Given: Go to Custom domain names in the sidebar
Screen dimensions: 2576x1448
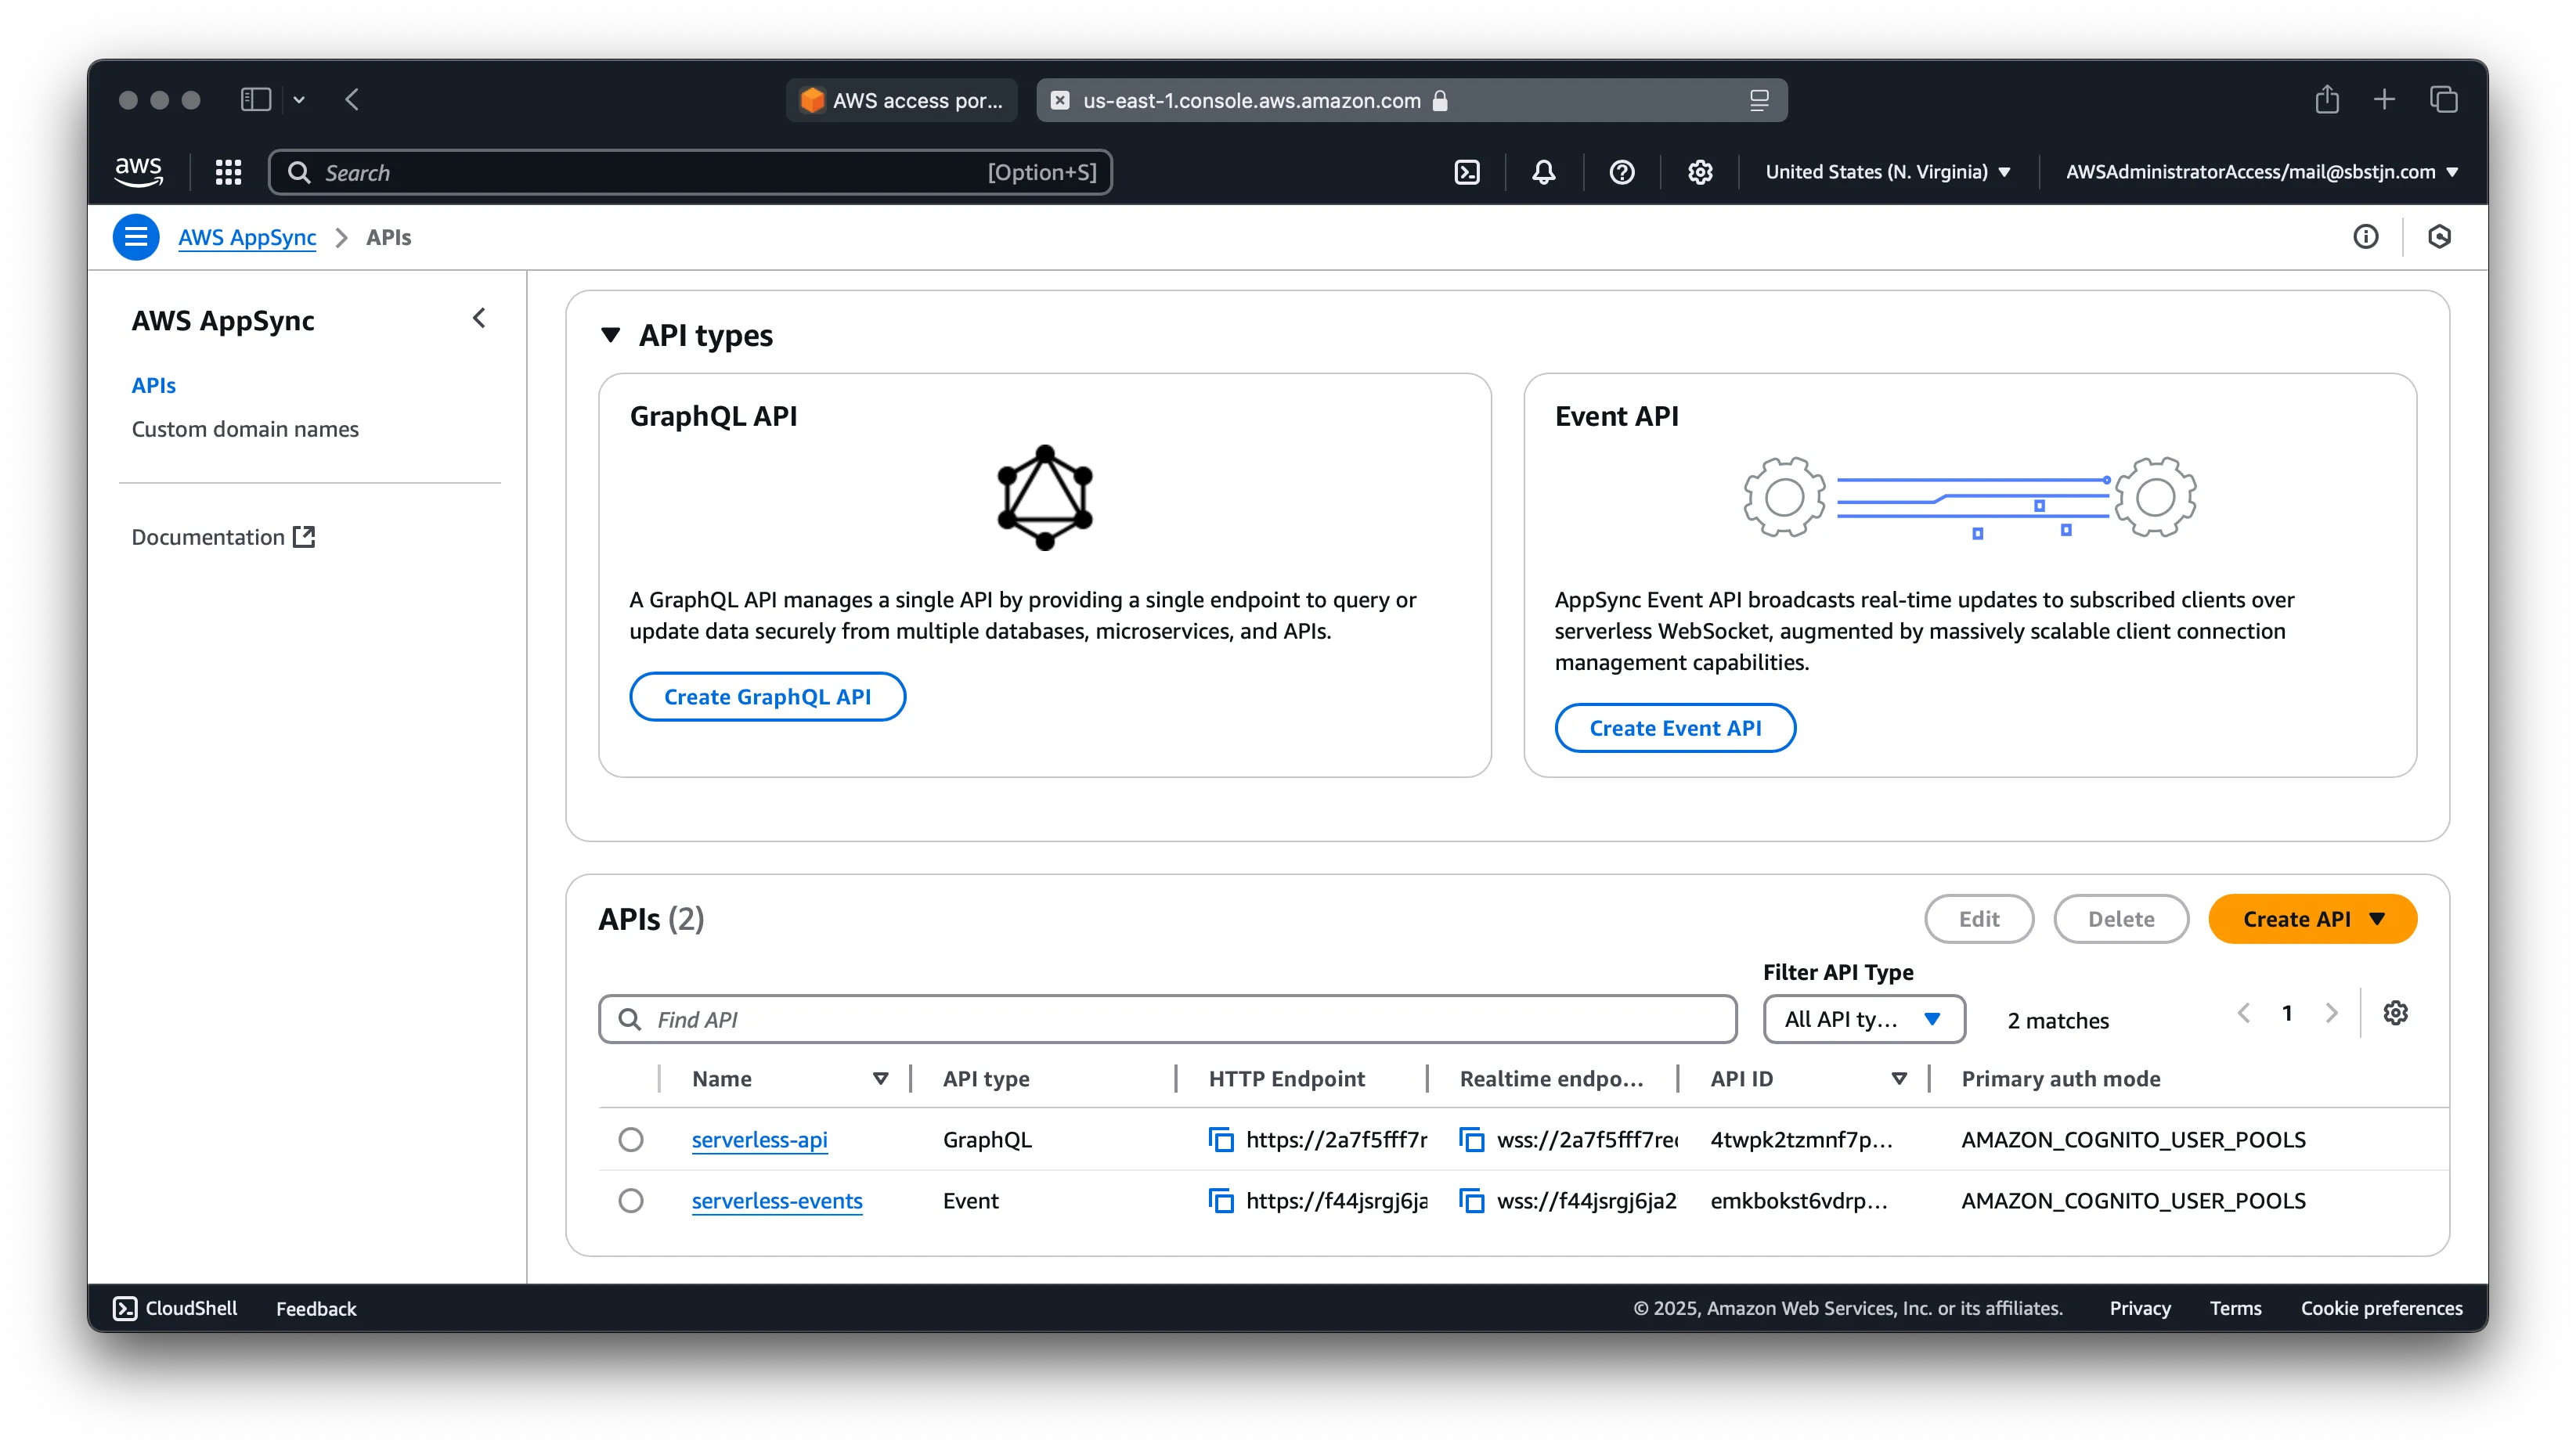Looking at the screenshot, I should click(245, 429).
